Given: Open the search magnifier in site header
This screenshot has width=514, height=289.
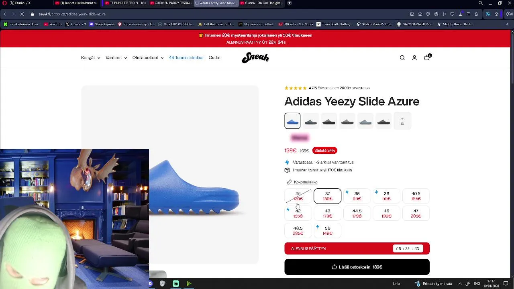Looking at the screenshot, I should (402, 58).
